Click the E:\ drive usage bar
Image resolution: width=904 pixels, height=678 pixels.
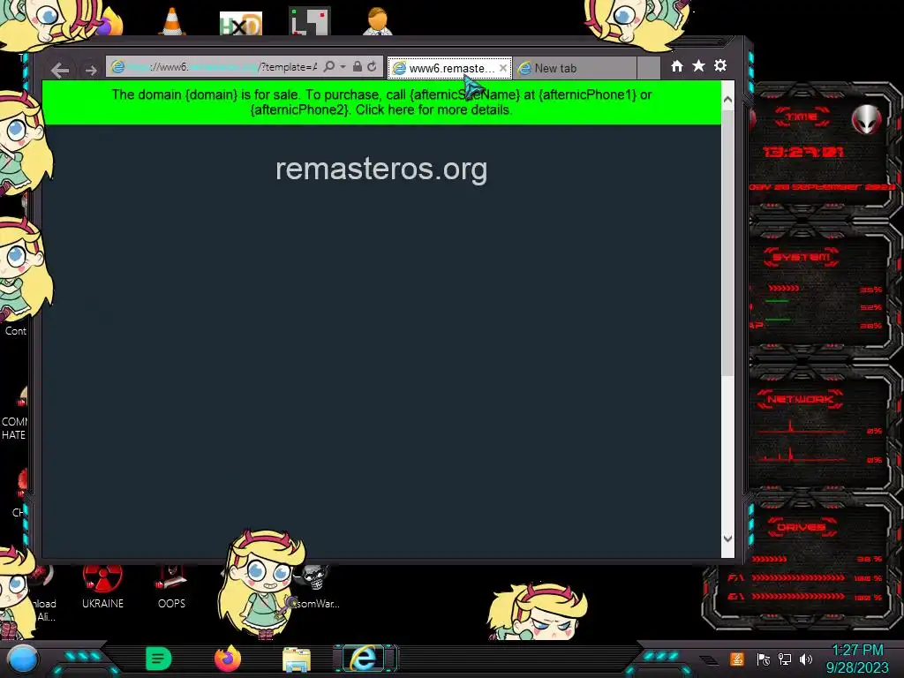pyautogui.click(x=798, y=597)
